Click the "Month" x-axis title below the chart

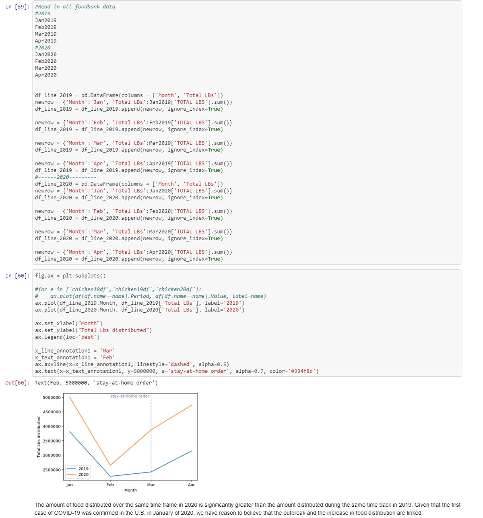[130, 490]
